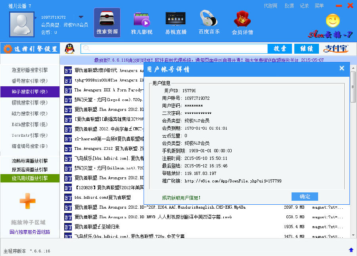This screenshot has width=357, height=256.
Task: Open the 代理商 menu item
Action: point(271,6)
